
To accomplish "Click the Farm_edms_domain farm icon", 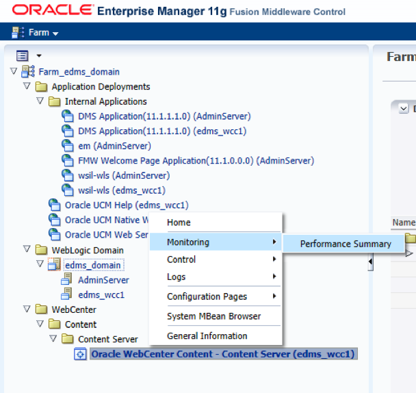I will 28,71.
